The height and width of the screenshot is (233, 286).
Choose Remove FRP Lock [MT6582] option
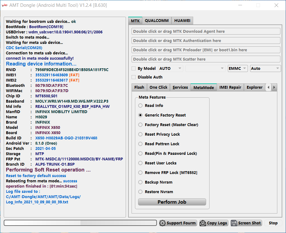point(141,173)
